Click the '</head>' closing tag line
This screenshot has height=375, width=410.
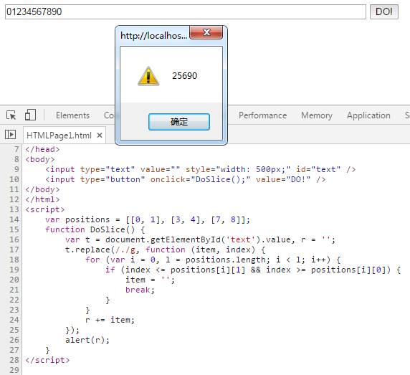tap(42, 149)
